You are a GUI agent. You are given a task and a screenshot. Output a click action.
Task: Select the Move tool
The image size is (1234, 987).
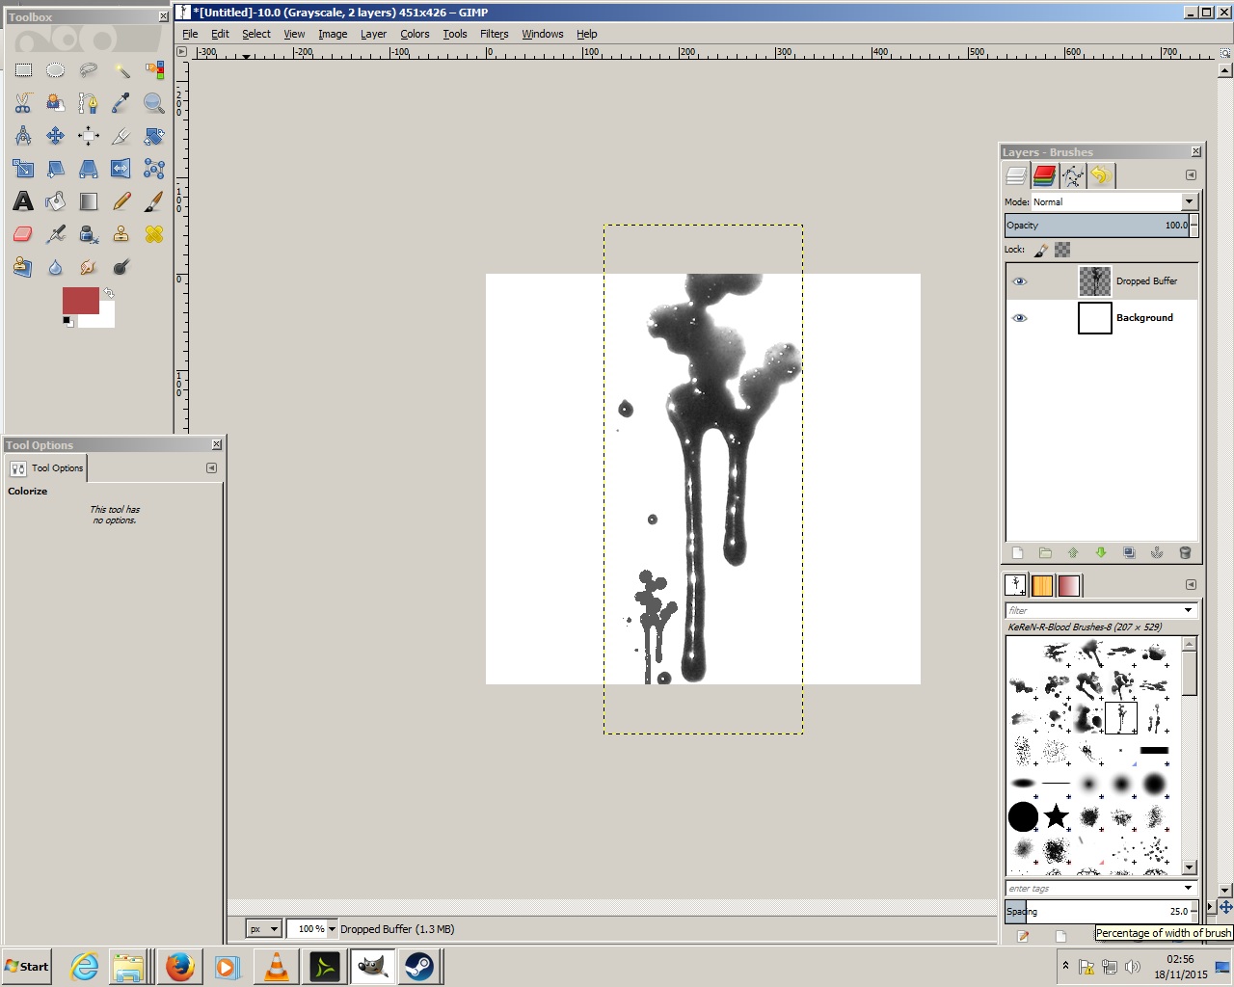(56, 136)
